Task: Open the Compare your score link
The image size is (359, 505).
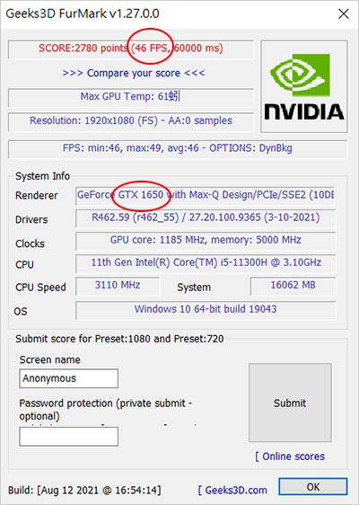Action: tap(134, 73)
